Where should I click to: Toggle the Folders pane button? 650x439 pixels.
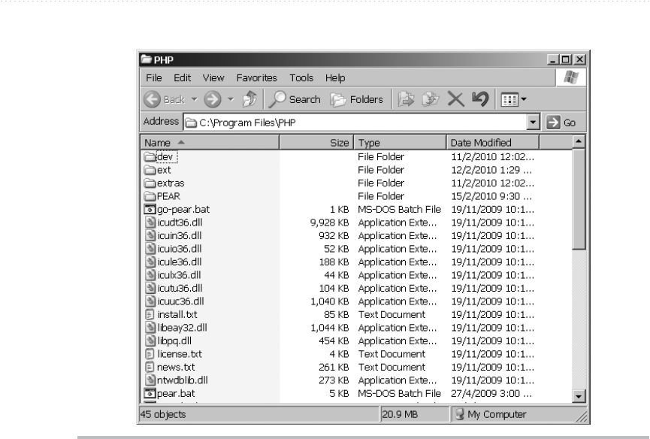pos(356,99)
